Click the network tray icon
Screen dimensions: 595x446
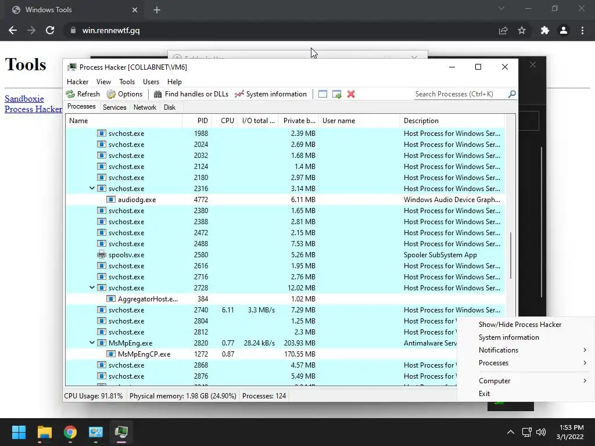point(526,432)
